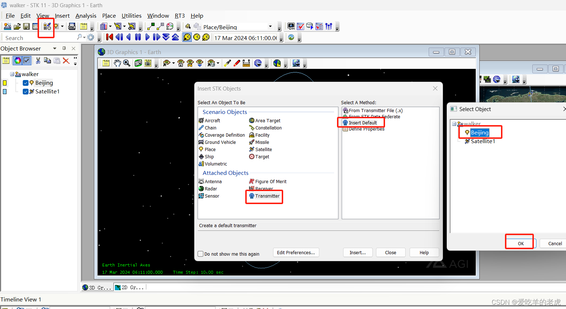Select Define Properties method
Screen dimensions: 566x309
tap(364, 129)
